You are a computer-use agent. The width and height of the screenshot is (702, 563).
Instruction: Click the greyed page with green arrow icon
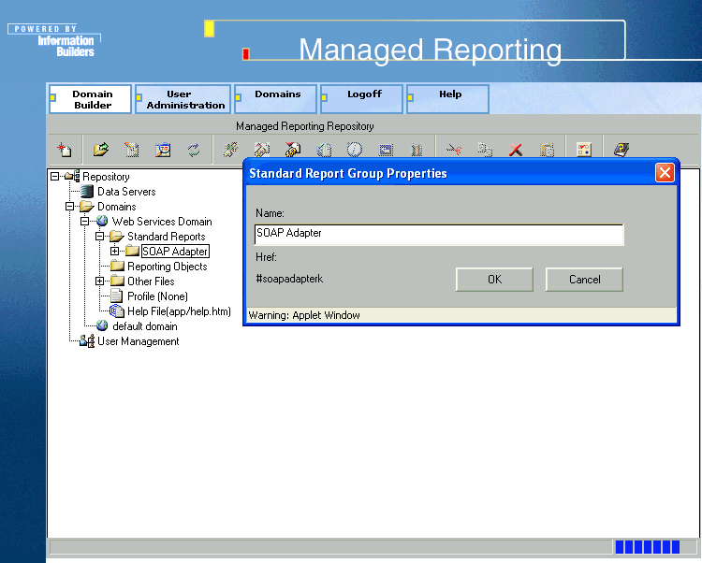pyautogui.click(x=324, y=150)
